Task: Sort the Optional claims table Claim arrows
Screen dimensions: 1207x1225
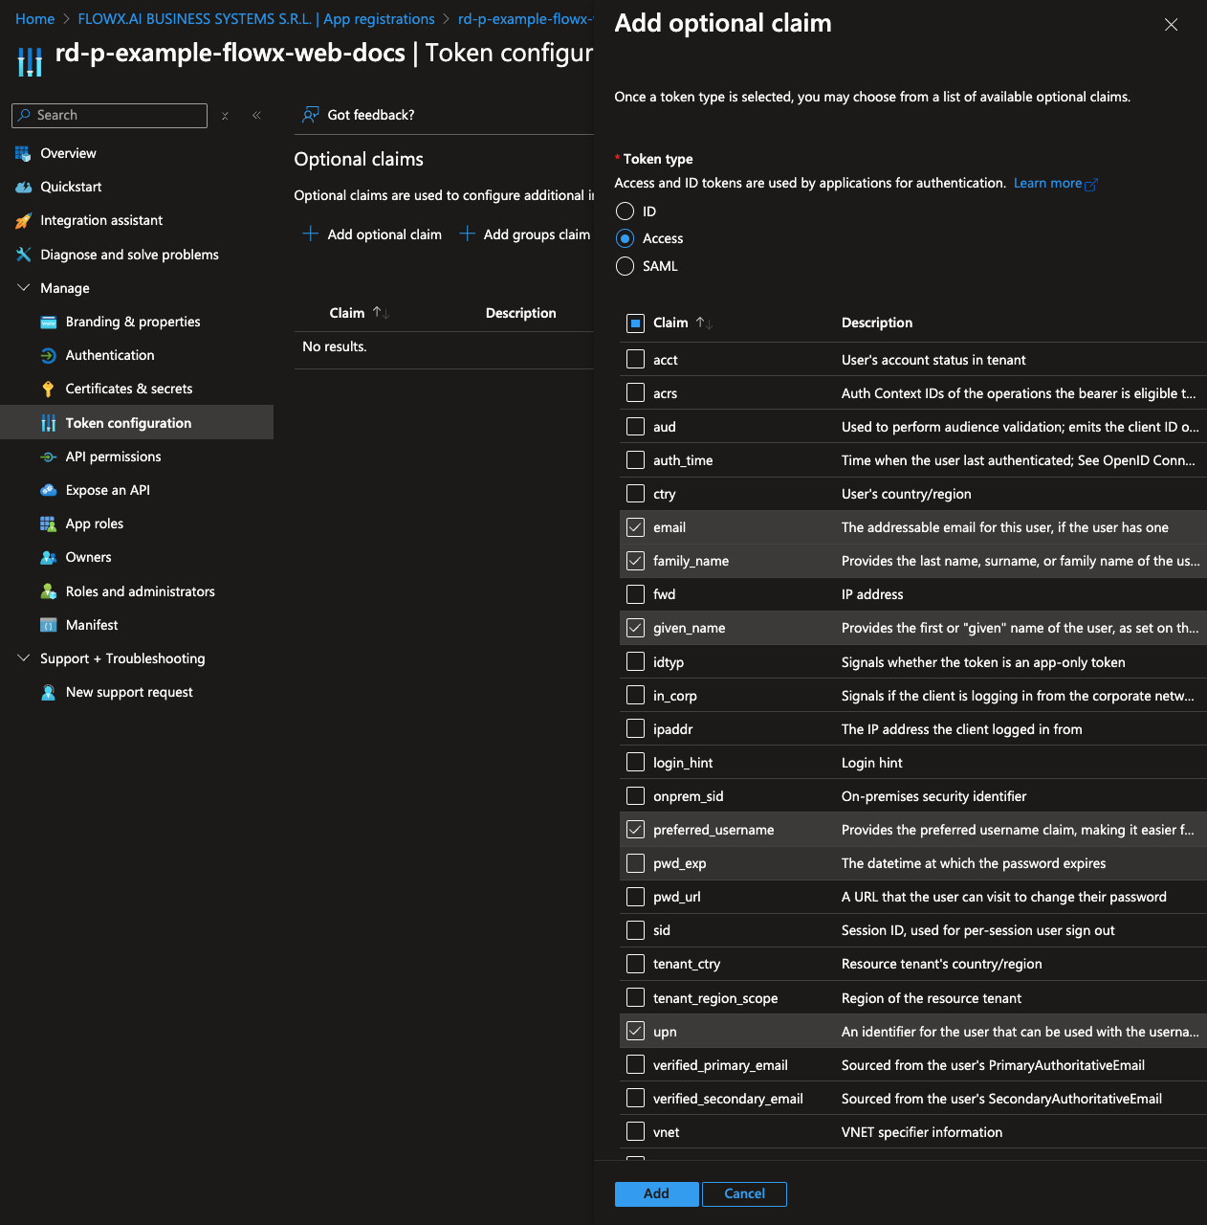Action: [x=381, y=313]
